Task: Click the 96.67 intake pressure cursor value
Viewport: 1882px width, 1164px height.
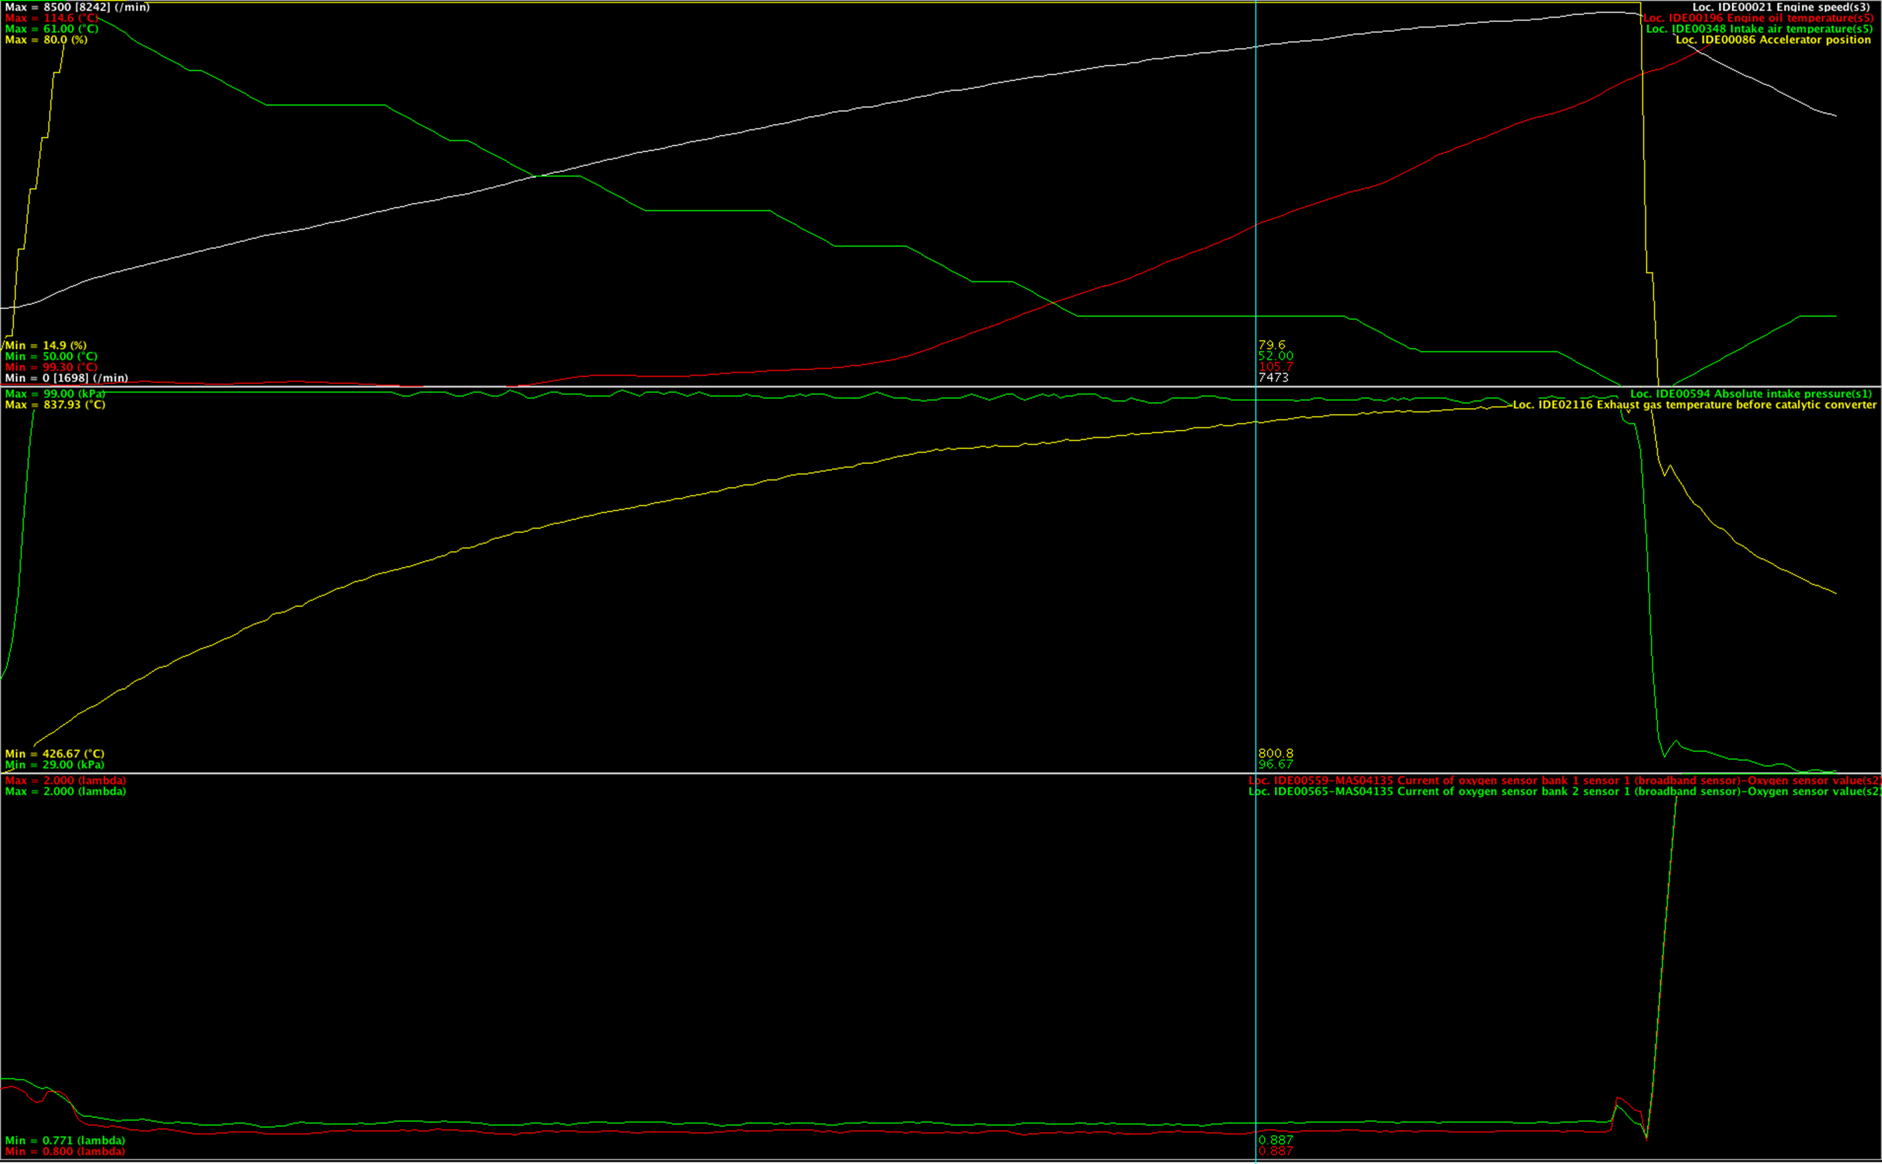Action: point(1275,764)
